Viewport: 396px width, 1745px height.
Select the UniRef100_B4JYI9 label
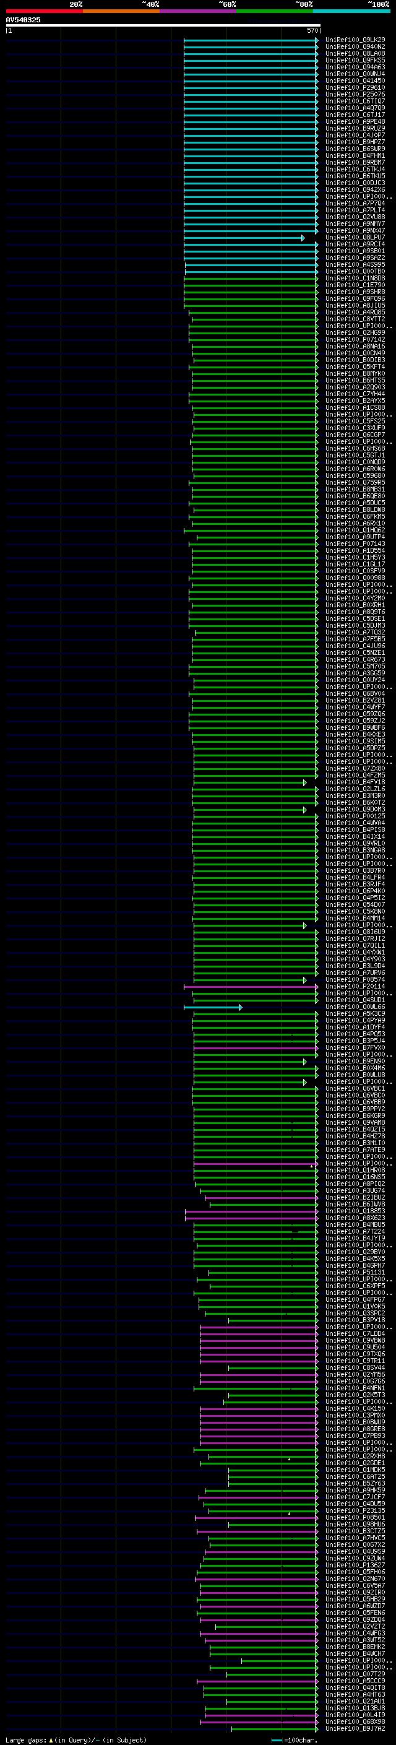pyautogui.click(x=355, y=1238)
